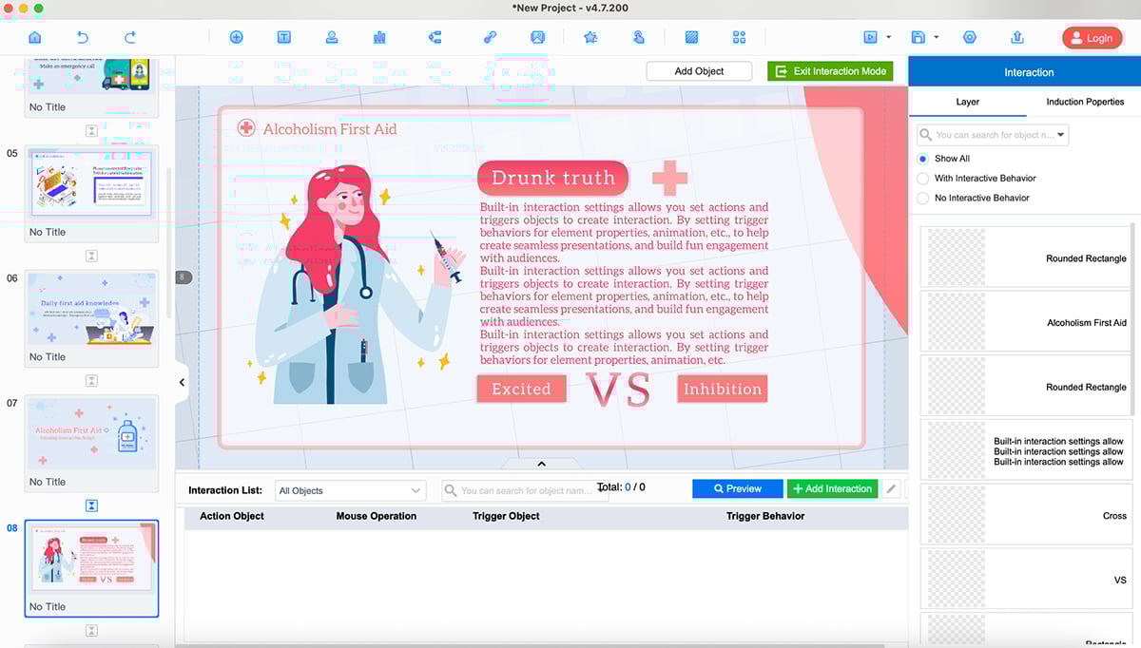Click the publish/export upload icon
Screen dimensions: 1141x648
point(1015,37)
